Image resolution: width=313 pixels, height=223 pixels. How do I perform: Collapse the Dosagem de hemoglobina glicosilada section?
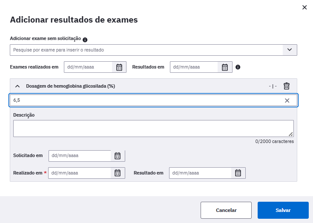17,86
